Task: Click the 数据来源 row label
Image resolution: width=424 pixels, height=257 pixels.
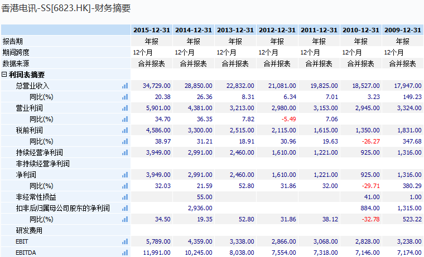Action: 16,63
